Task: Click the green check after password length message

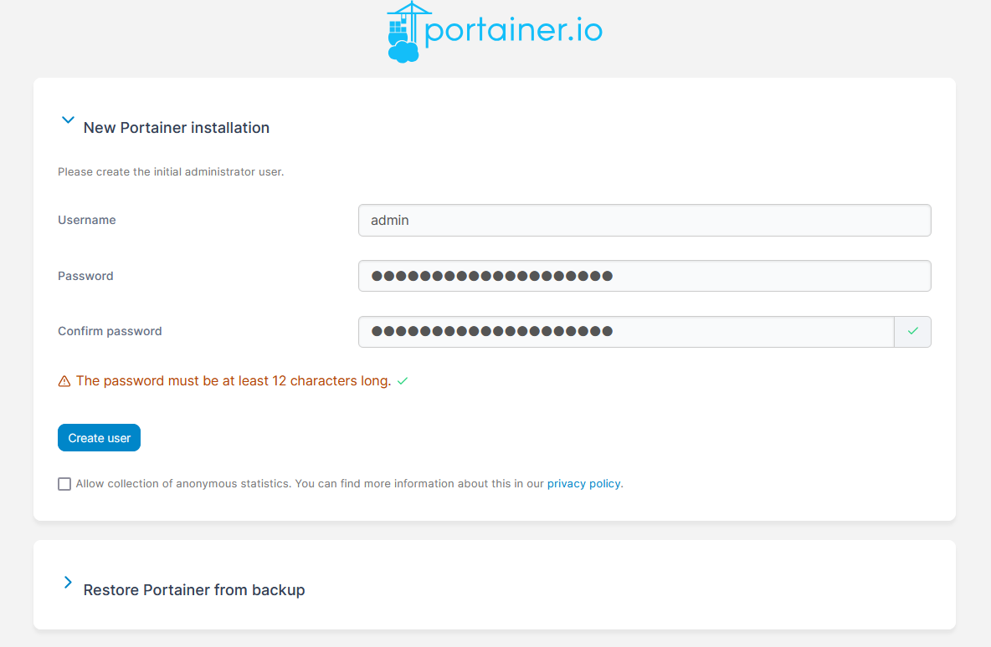Action: (x=403, y=381)
